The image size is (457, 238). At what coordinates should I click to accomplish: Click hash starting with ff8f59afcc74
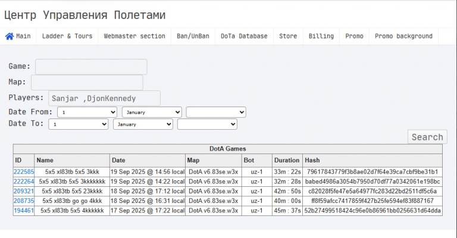[x=373, y=201]
